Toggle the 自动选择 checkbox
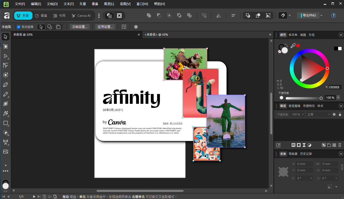This screenshot has width=344, height=199. 19,27
